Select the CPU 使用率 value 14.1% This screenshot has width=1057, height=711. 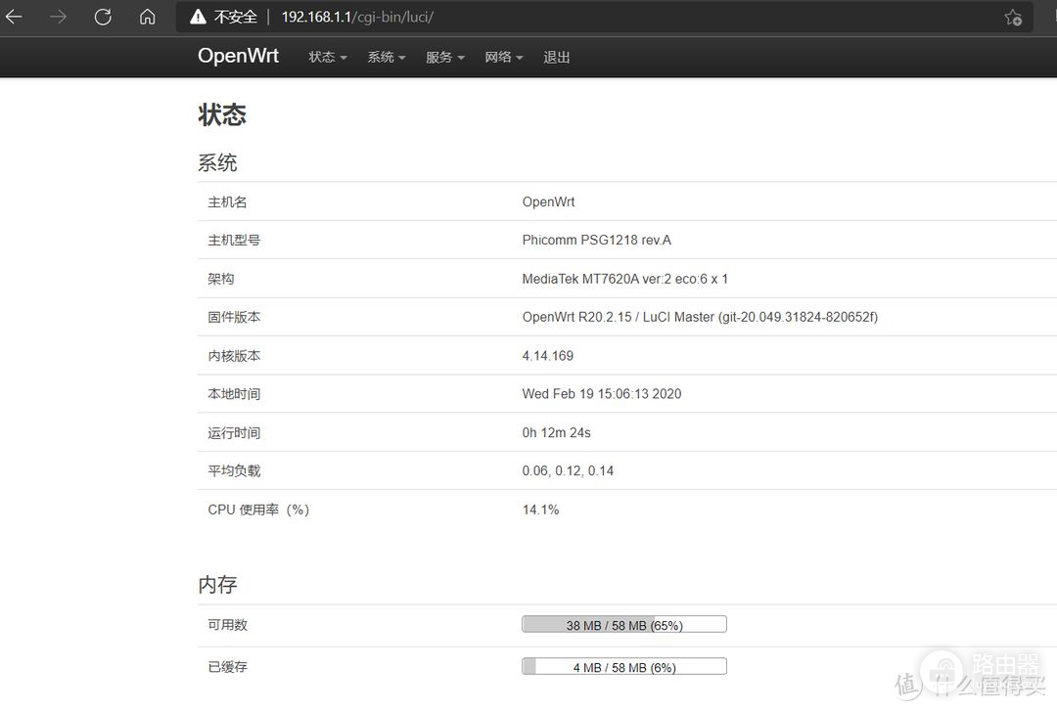[x=540, y=510]
